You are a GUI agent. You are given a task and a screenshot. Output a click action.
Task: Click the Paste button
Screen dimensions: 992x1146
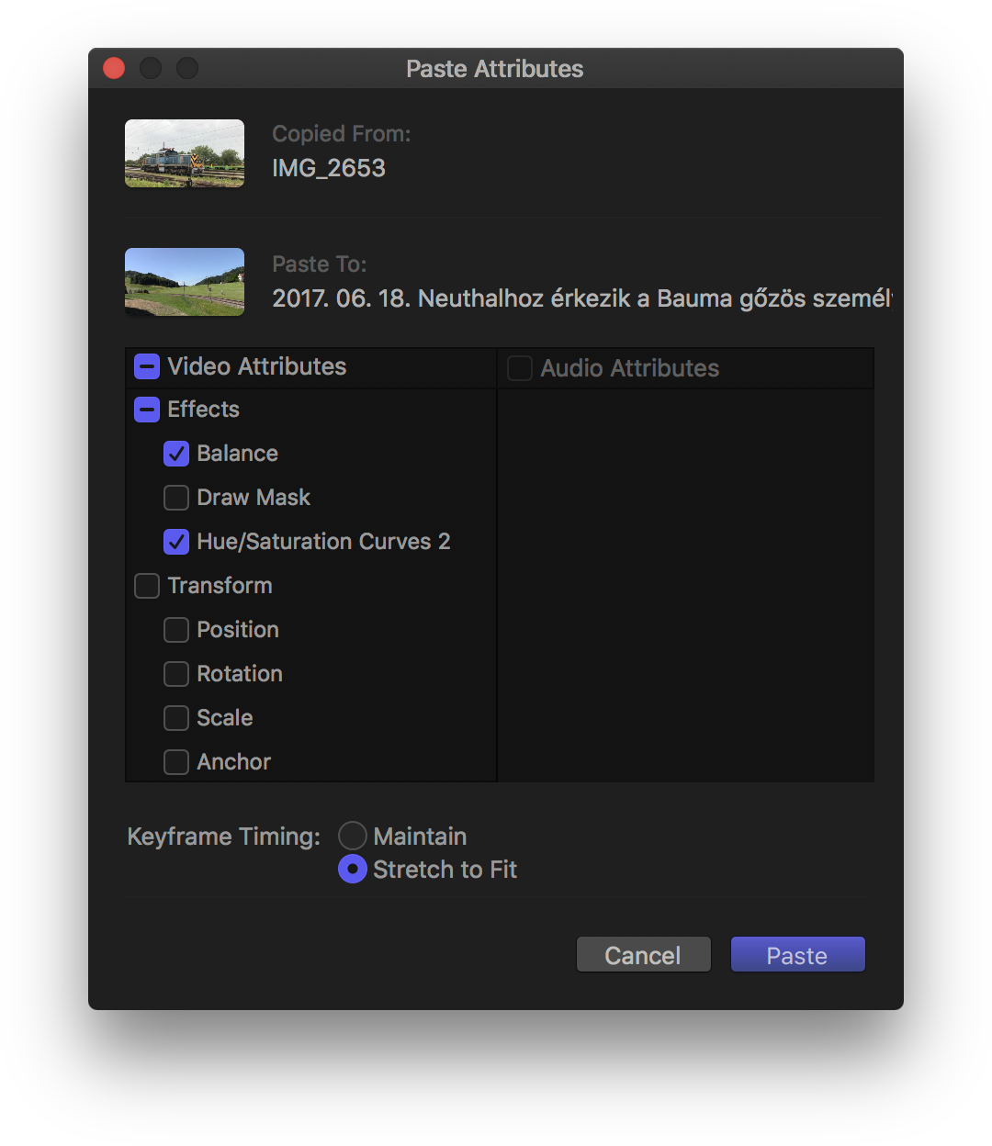(798, 955)
